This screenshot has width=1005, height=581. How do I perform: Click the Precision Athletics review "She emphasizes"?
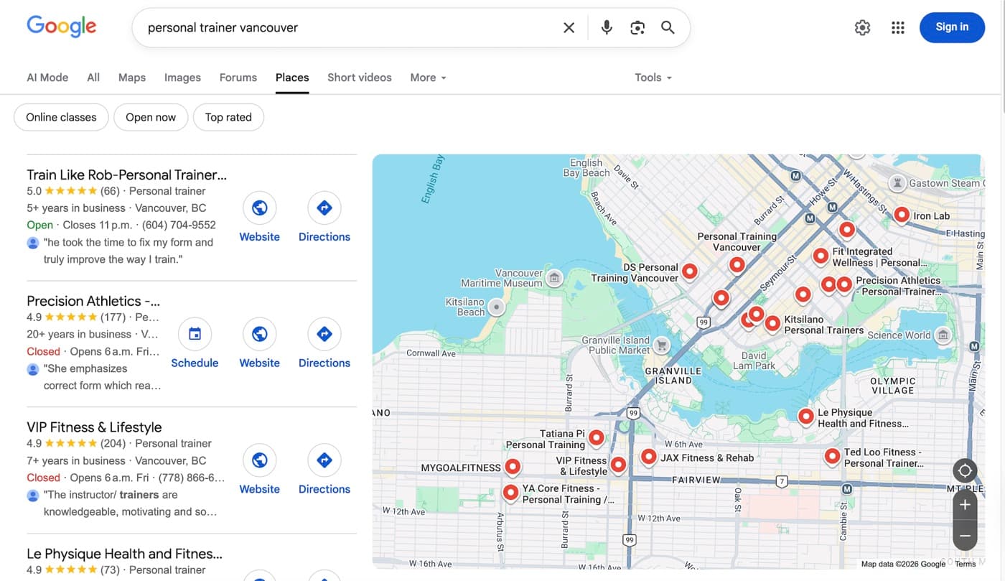[x=102, y=377]
